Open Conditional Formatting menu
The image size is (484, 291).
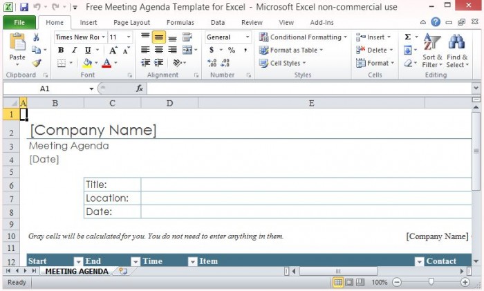coord(303,37)
